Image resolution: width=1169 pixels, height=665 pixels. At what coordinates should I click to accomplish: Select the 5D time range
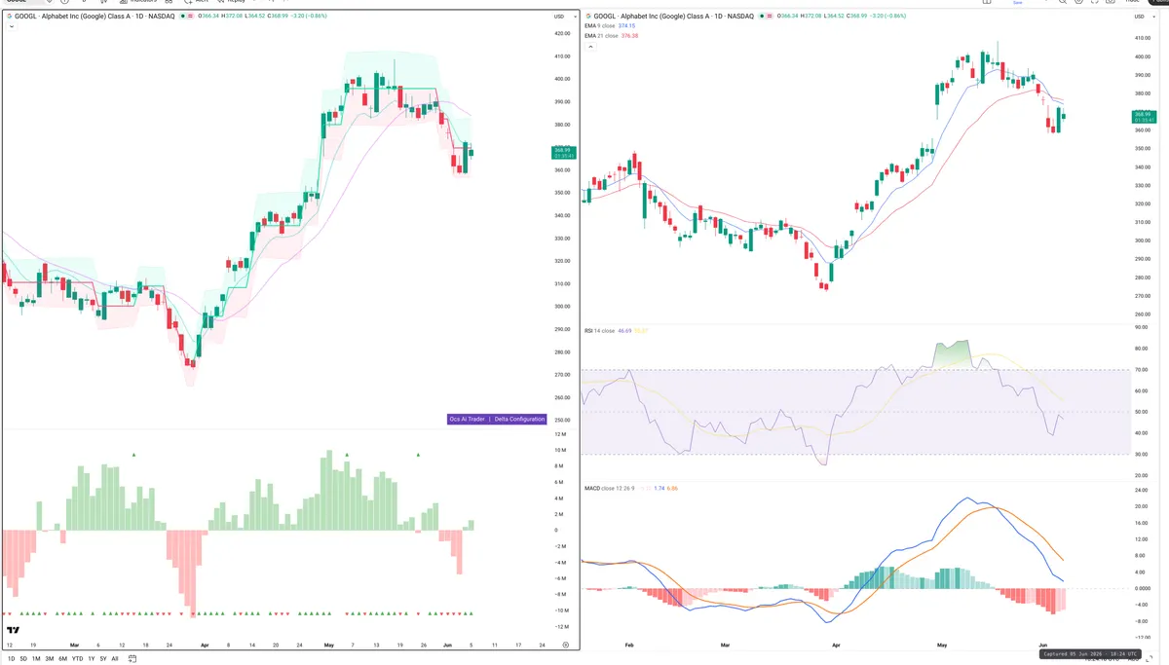[x=23, y=659]
